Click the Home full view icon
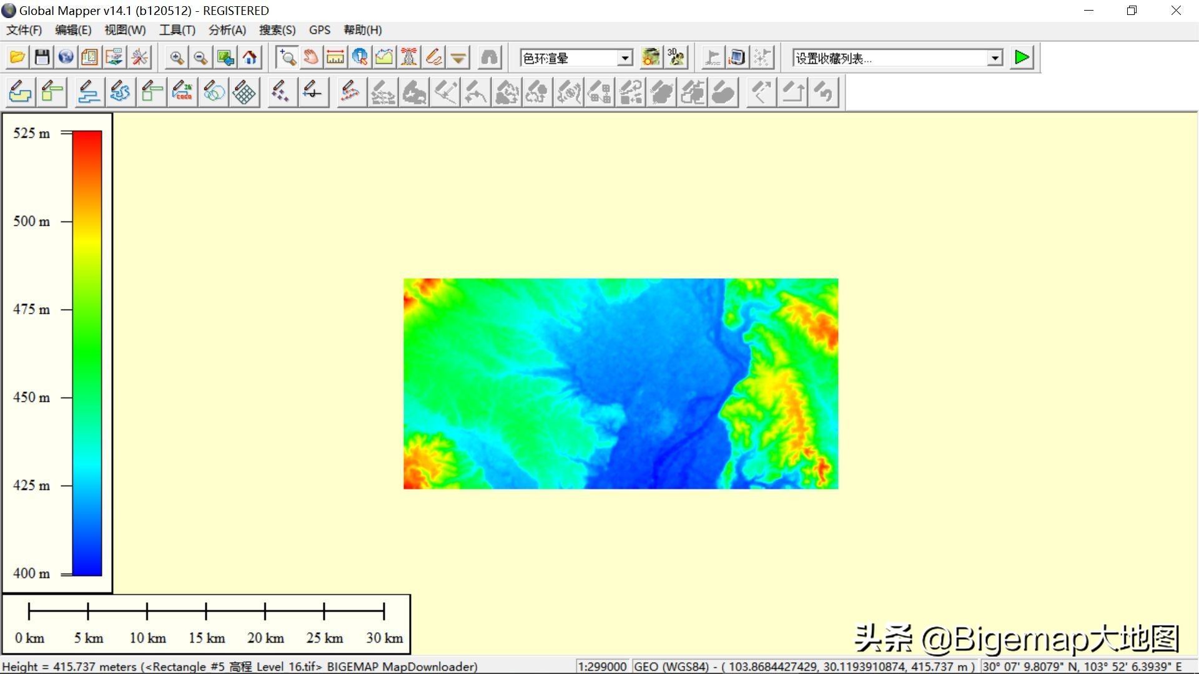This screenshot has height=674, width=1199. pos(250,58)
